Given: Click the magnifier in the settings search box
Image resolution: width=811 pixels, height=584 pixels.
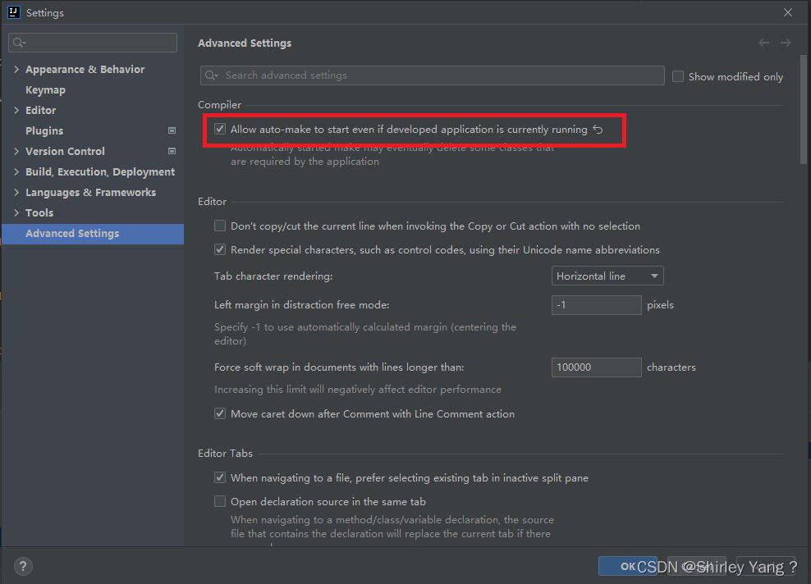Looking at the screenshot, I should coord(16,42).
